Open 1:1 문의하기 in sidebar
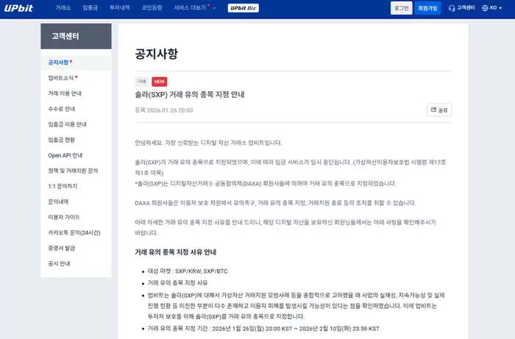Screen dimensions: 515x339 point(63,186)
